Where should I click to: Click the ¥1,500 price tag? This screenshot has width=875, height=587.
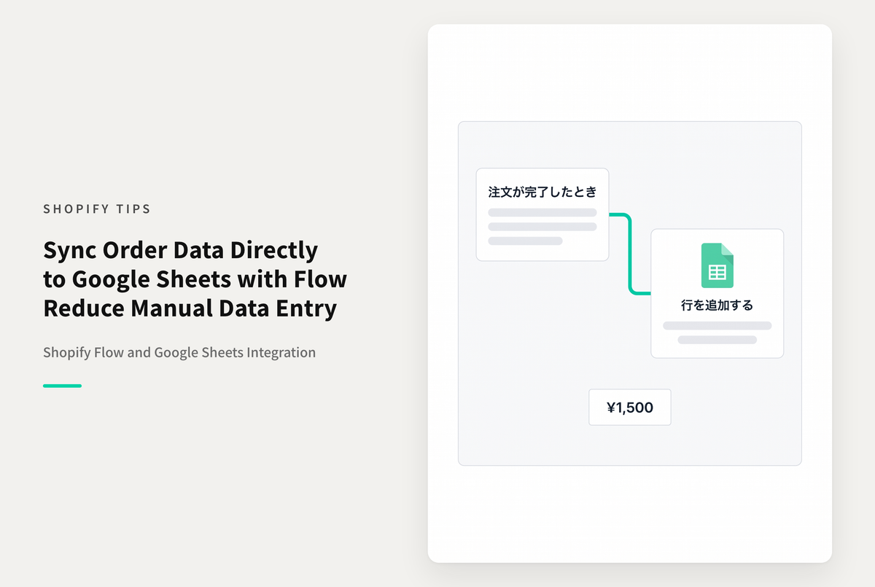[x=630, y=408]
